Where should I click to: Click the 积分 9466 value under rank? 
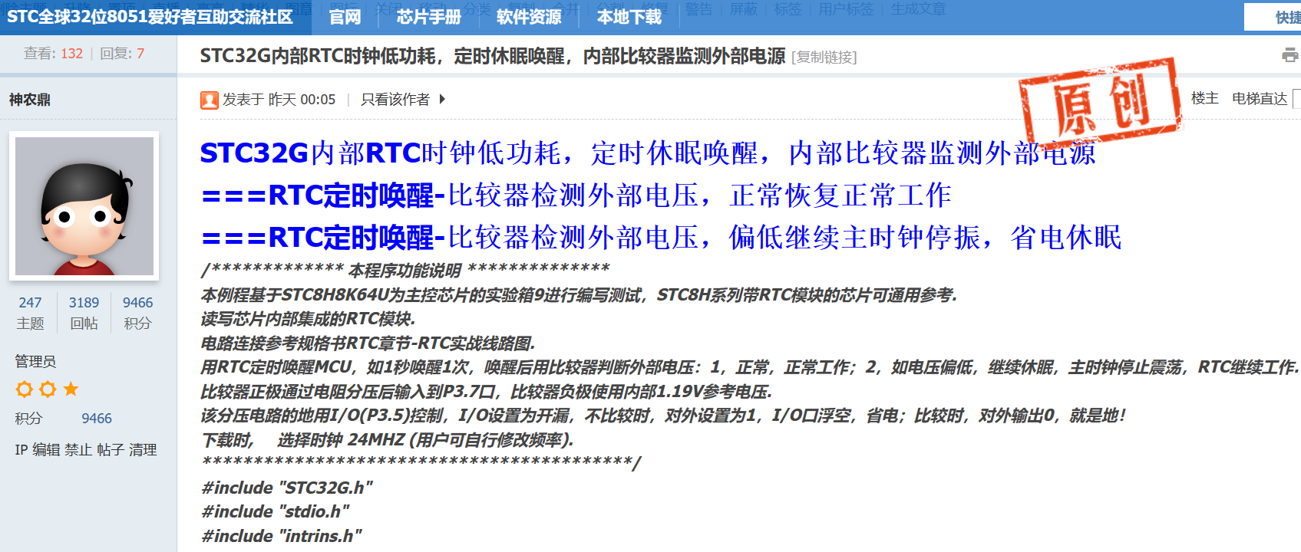point(97,419)
